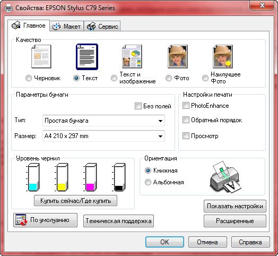This screenshot has width=278, height=256.
Task: Select the Наилучшее Фото radio button
Action: tap(205, 78)
